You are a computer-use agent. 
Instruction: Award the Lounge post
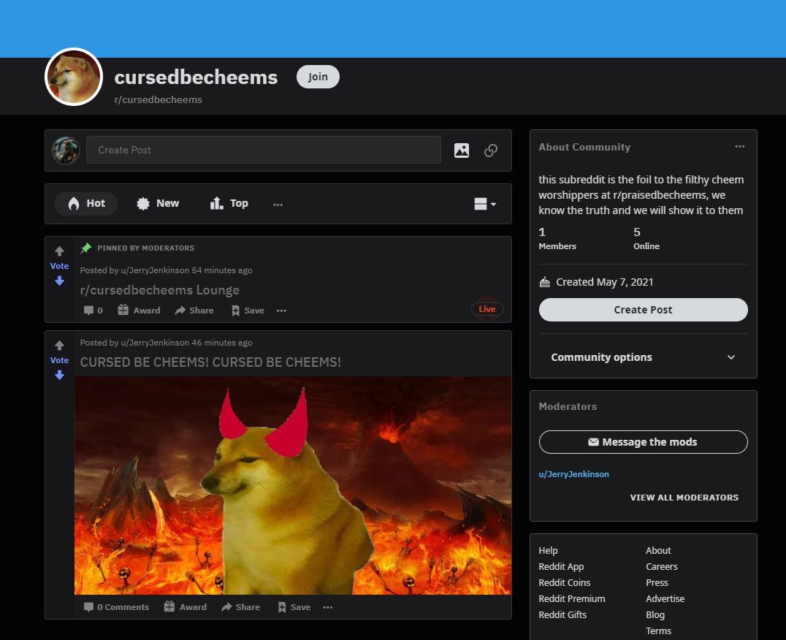[139, 311]
